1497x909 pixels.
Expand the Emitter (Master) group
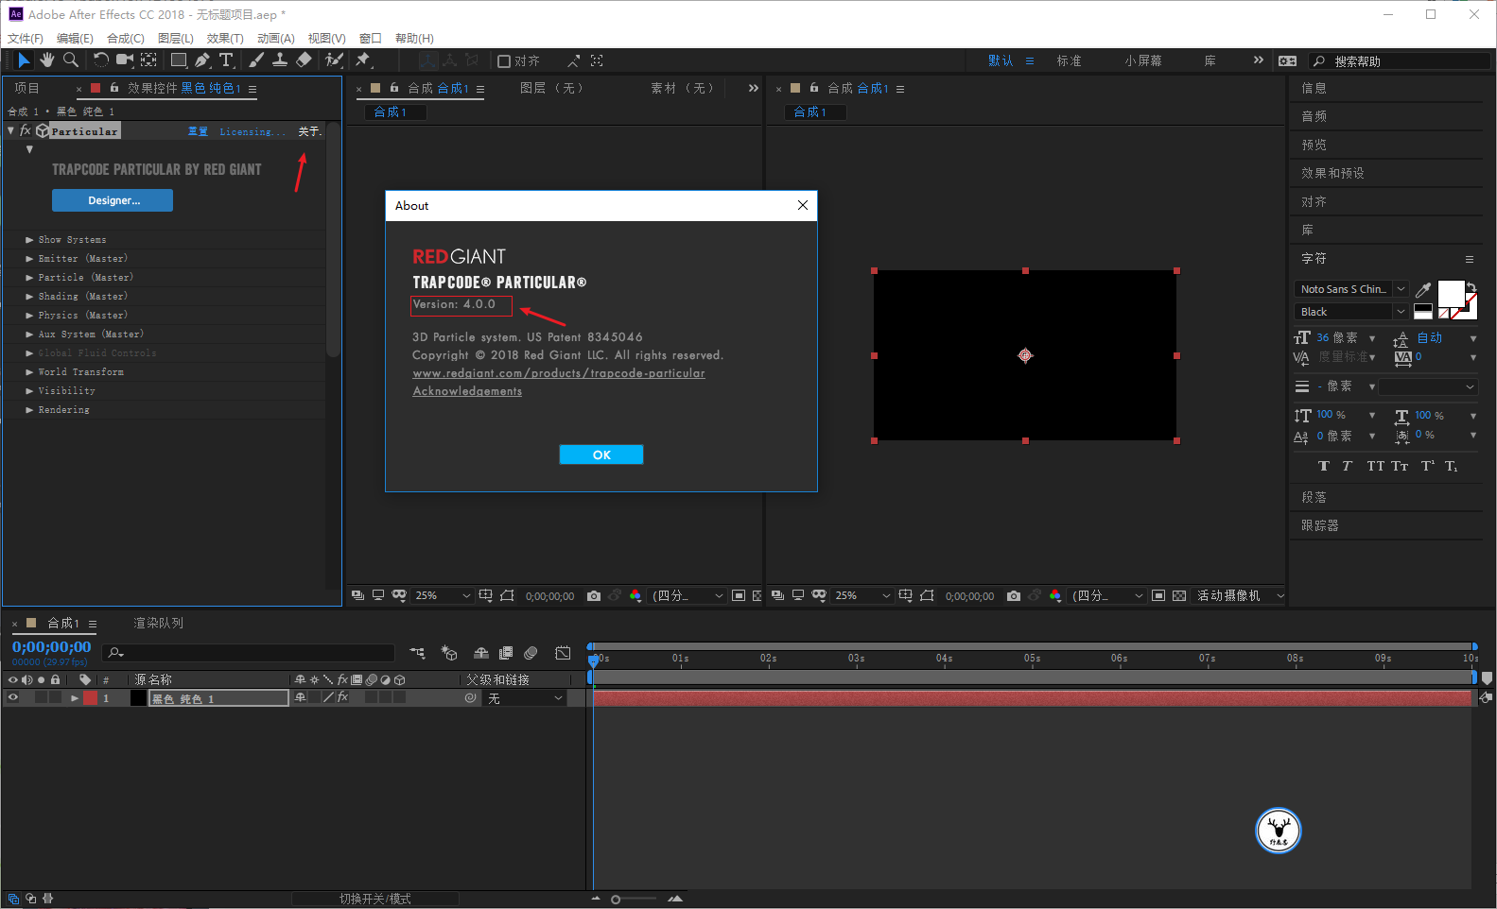pyautogui.click(x=29, y=259)
